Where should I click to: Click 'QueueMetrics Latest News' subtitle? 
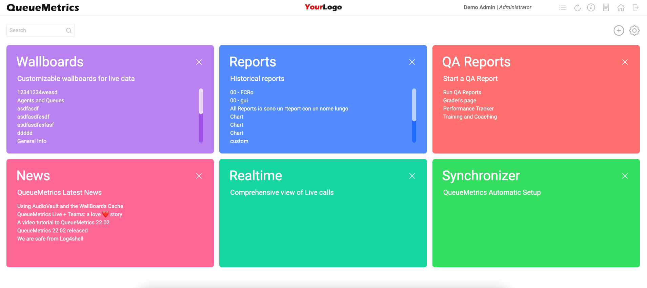click(x=59, y=192)
